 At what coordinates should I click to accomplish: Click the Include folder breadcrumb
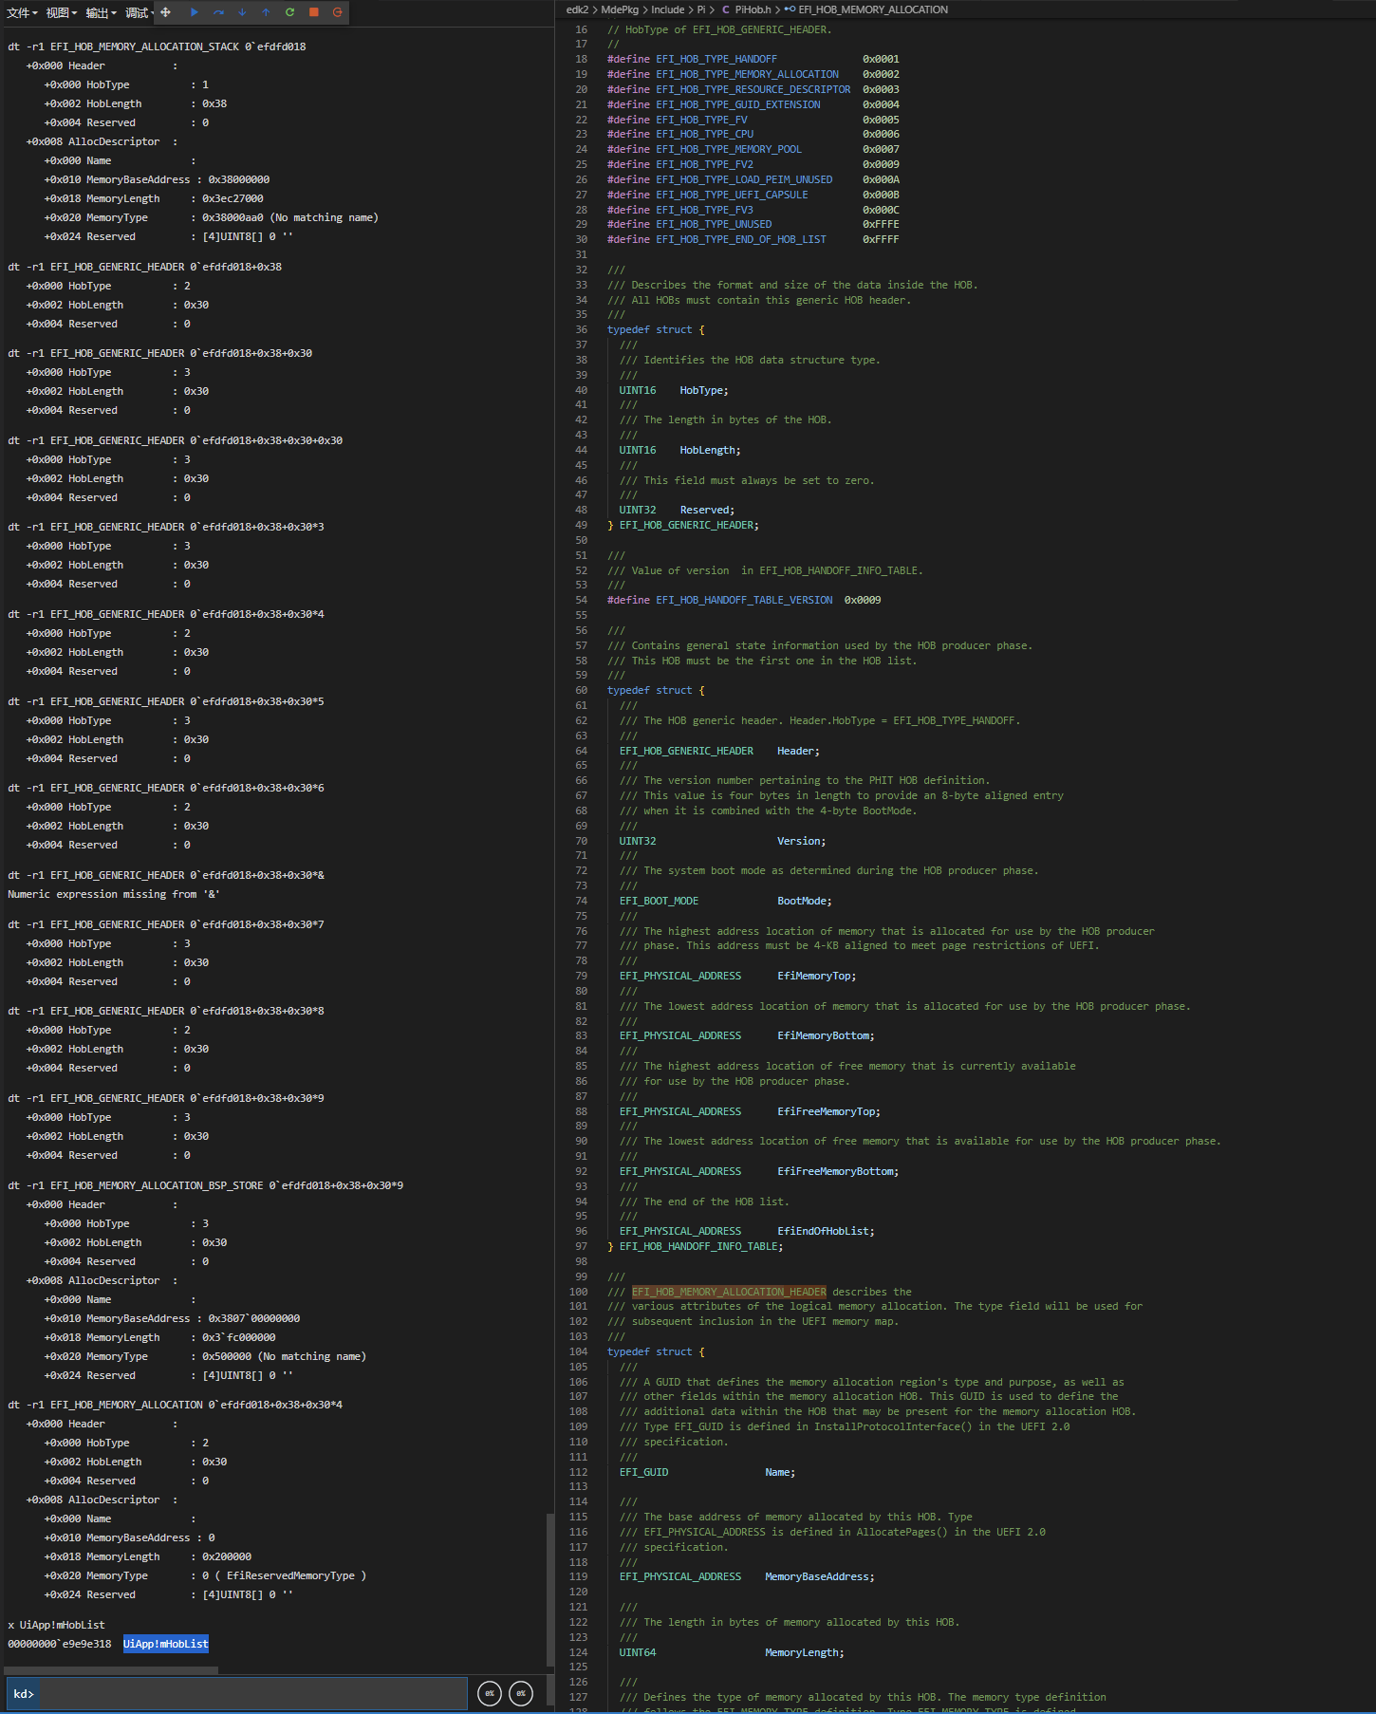[667, 9]
